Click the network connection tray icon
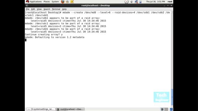Screen dimensions: 198x111 coord(136,2)
